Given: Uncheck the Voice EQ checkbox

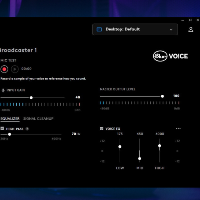Looking at the screenshot, I should (x=102, y=128).
